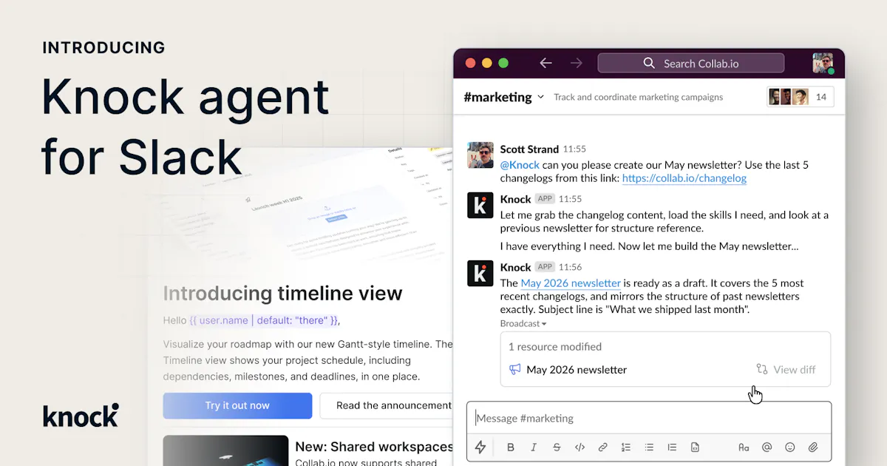The width and height of the screenshot is (887, 466).
Task: Toggle bold formatting in message box
Action: (x=510, y=447)
